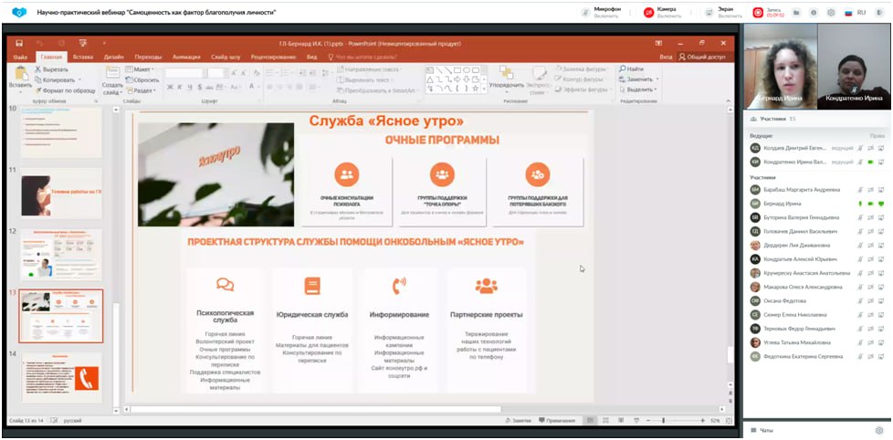Viewport: 893px width, 440px height.
Task: Switch to the Insert (Вставка) ribbon tab
Action: [x=82, y=57]
